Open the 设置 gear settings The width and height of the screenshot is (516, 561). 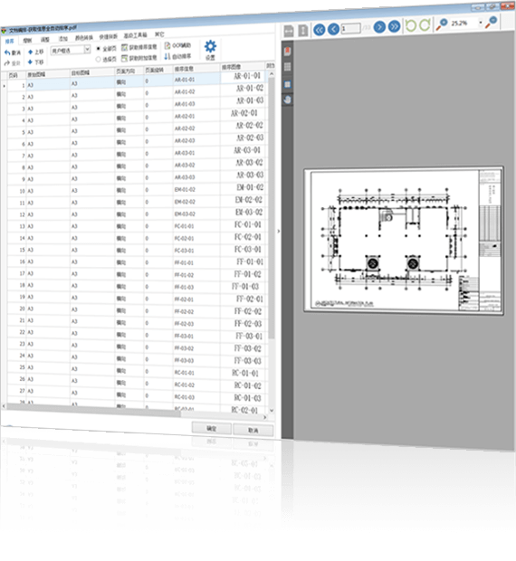(x=210, y=50)
